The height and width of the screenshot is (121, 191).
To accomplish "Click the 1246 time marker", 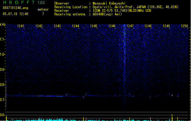I will (112, 26).
